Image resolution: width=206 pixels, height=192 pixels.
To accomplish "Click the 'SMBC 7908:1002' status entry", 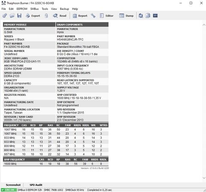I will (x=54, y=190).
